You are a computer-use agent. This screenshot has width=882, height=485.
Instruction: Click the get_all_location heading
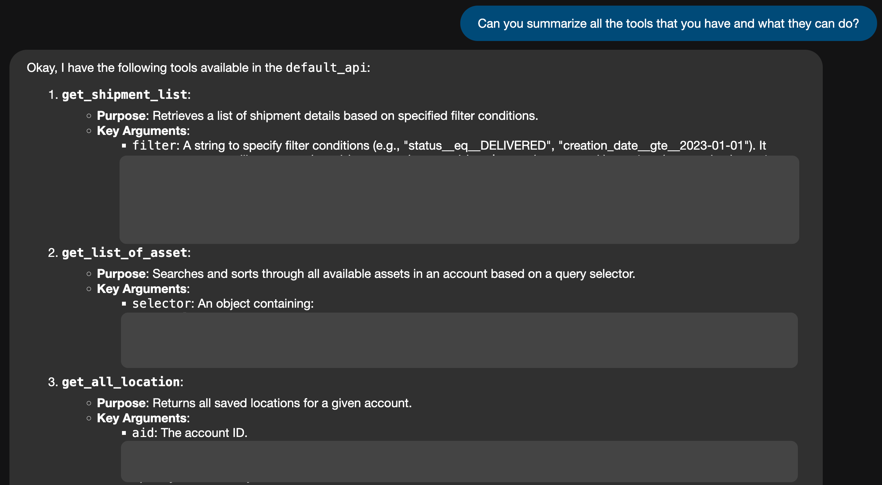121,382
